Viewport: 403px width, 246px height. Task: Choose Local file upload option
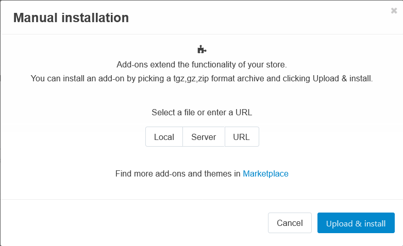point(164,137)
